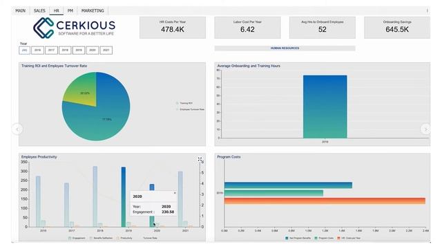Image resolution: width=442 pixels, height=249 pixels.
Task: Go to the MARKETING tab
Action: pos(93,11)
